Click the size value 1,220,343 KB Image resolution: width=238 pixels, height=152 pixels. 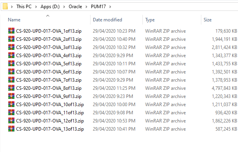pos(224,96)
